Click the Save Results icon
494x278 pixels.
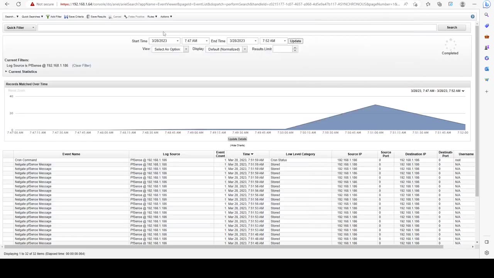click(88, 17)
